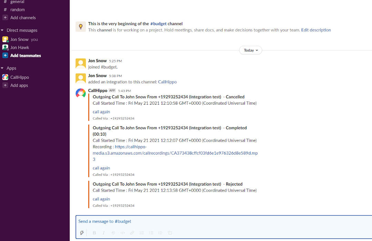Click Add channels in the sidebar
Image resolution: width=372 pixels, height=241 pixels.
point(23,18)
